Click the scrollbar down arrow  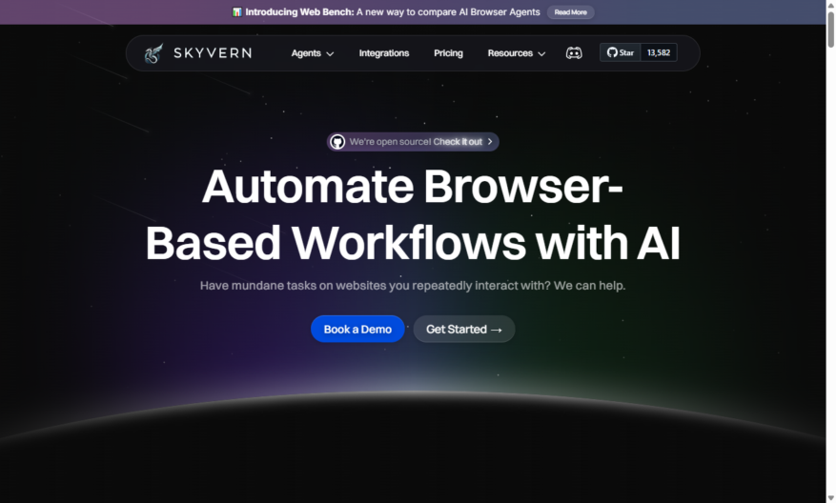pos(830,498)
